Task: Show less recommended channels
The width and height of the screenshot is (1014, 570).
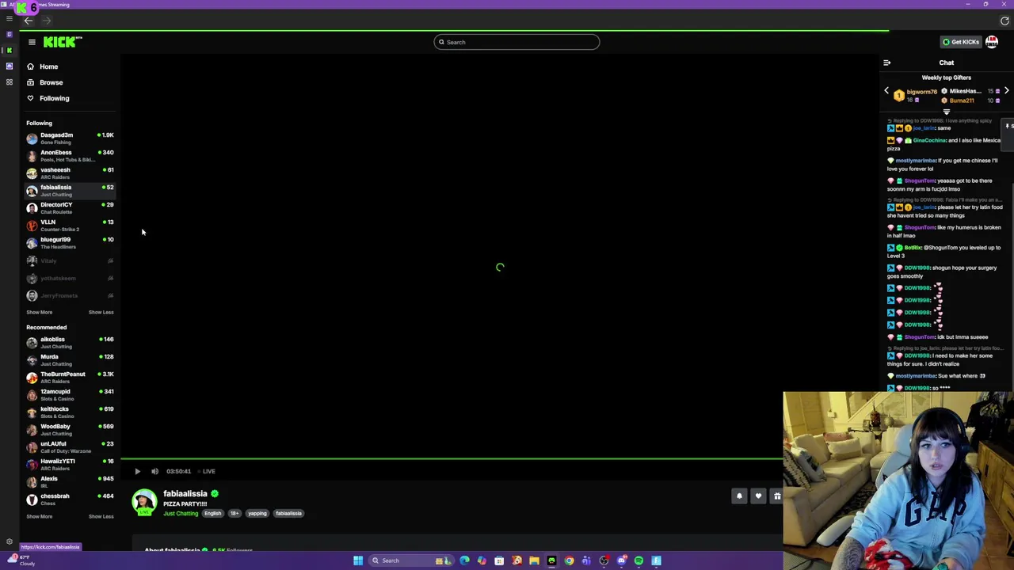Action: point(101,516)
